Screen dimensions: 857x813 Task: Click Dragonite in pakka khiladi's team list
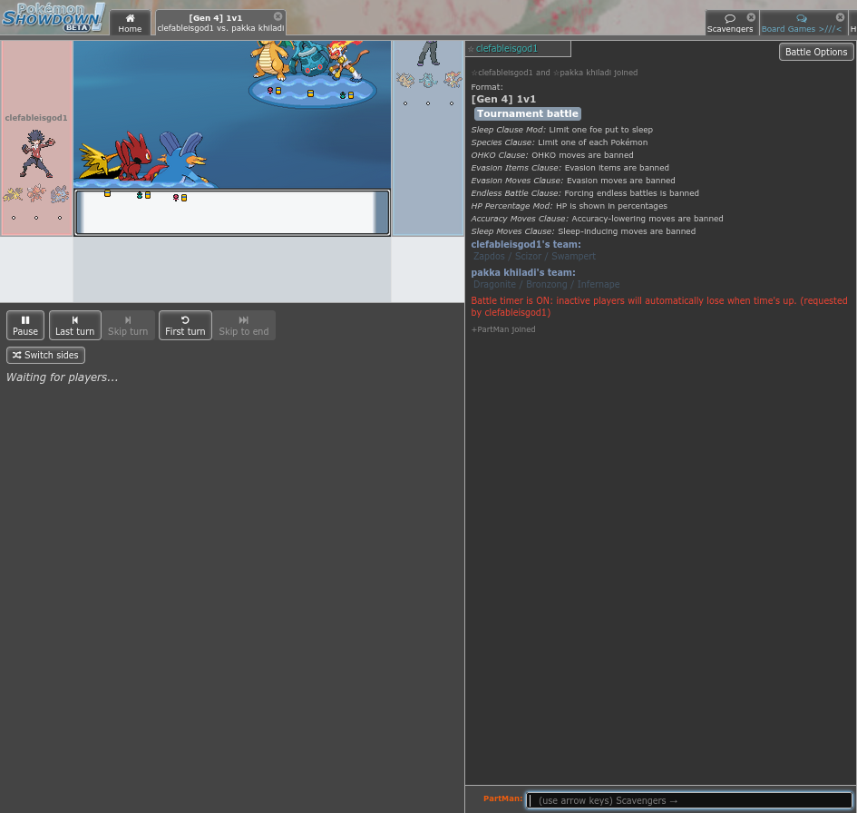tap(494, 284)
